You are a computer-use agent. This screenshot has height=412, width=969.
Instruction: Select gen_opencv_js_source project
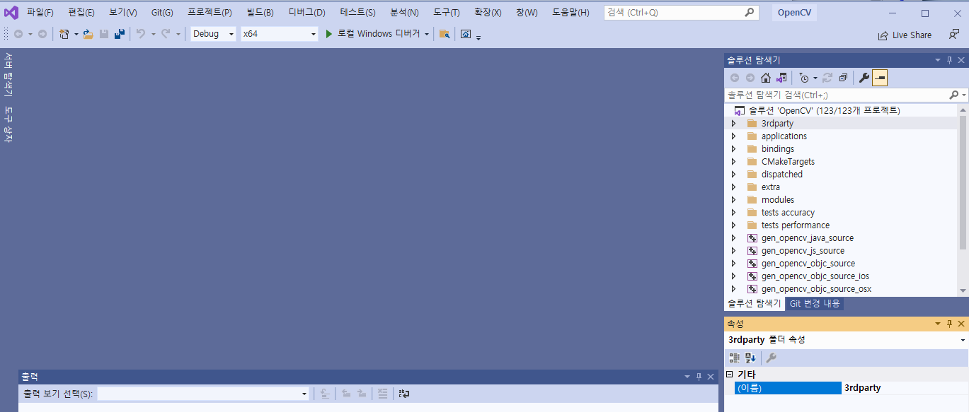[803, 251]
